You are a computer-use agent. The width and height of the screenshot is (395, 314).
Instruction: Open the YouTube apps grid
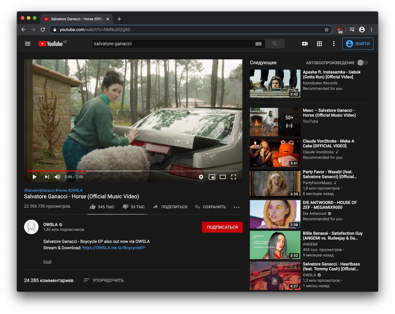[x=319, y=44]
